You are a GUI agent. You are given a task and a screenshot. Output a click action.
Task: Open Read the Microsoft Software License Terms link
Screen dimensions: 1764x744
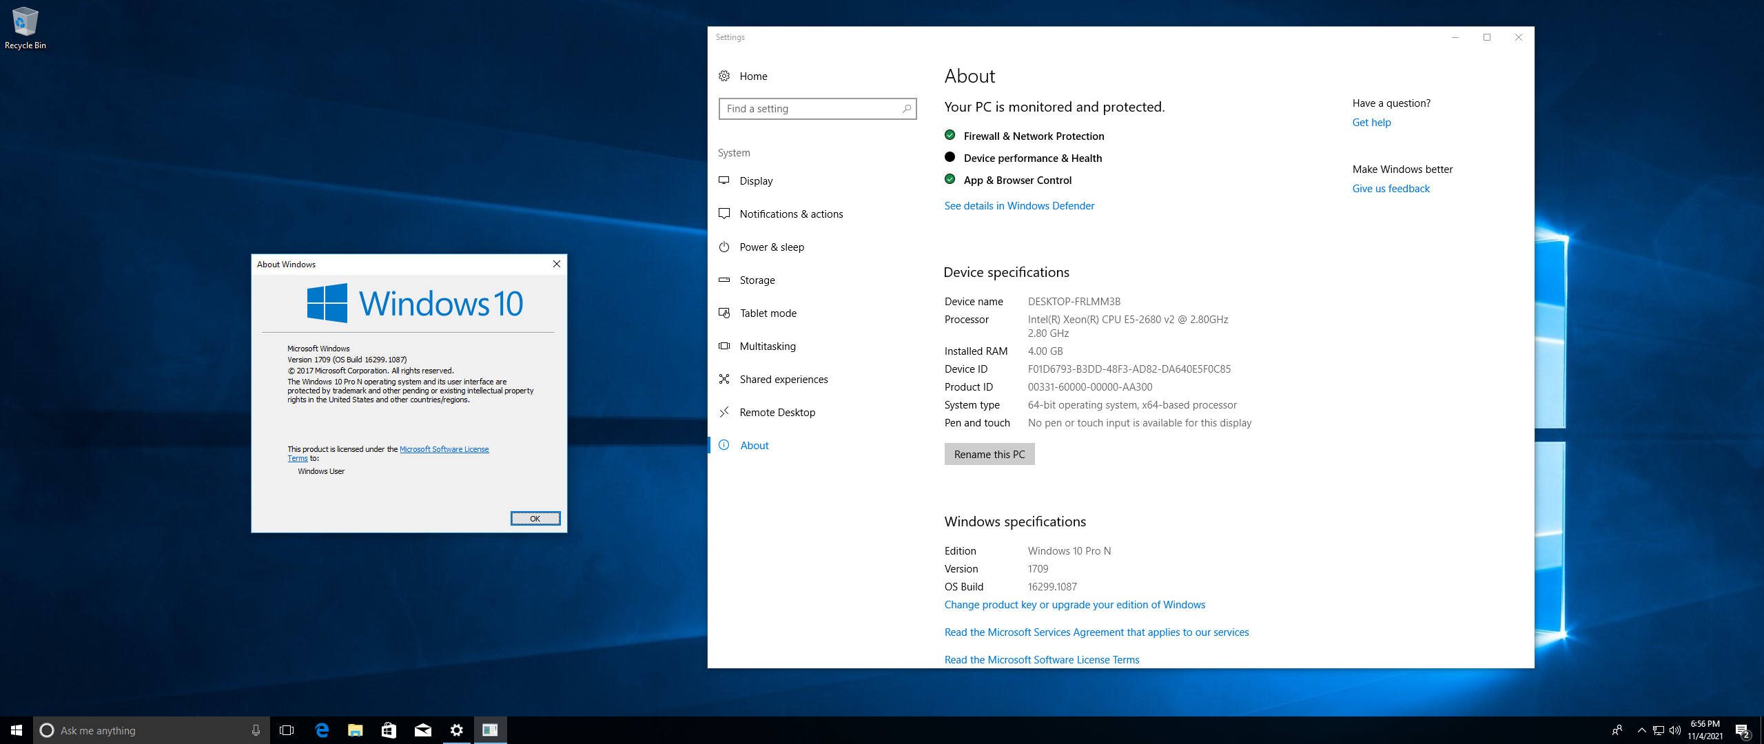click(x=1042, y=659)
